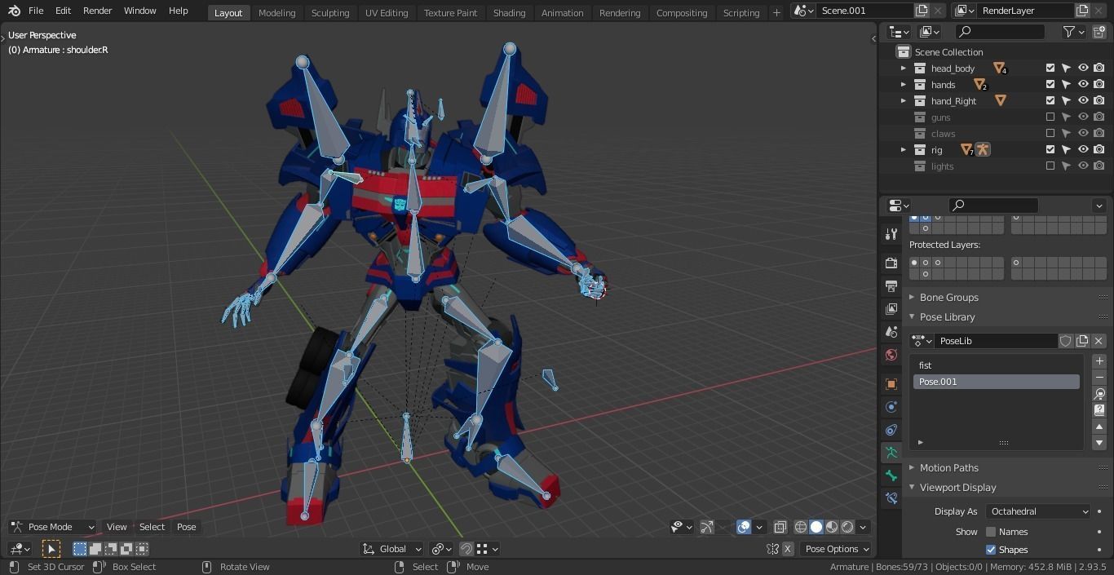Move the pose down in the list

pos(1099,443)
